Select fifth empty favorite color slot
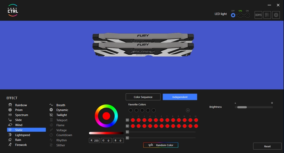The width and height of the screenshot is (284, 153). (x=154, y=110)
